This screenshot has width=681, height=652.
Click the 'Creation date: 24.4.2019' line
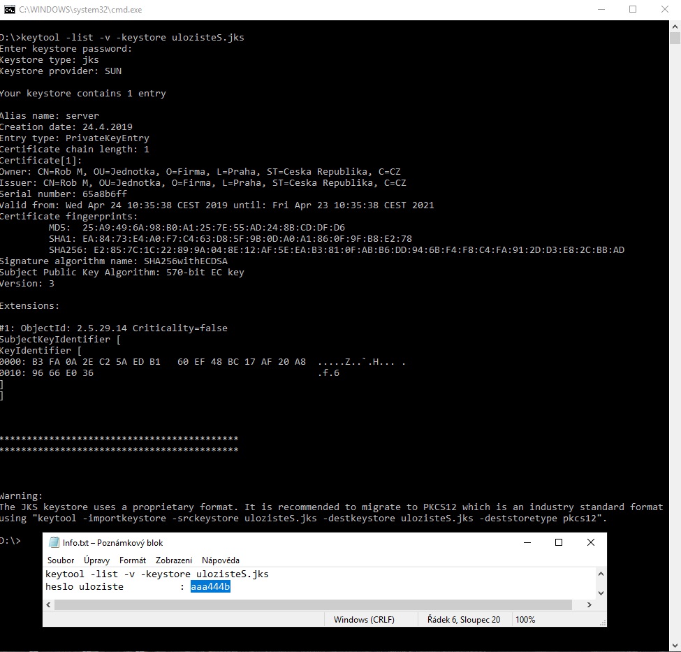pos(66,127)
